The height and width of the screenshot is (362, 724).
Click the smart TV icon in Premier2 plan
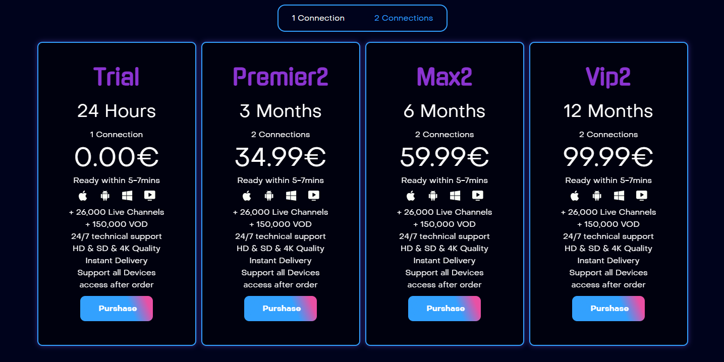pos(314,195)
